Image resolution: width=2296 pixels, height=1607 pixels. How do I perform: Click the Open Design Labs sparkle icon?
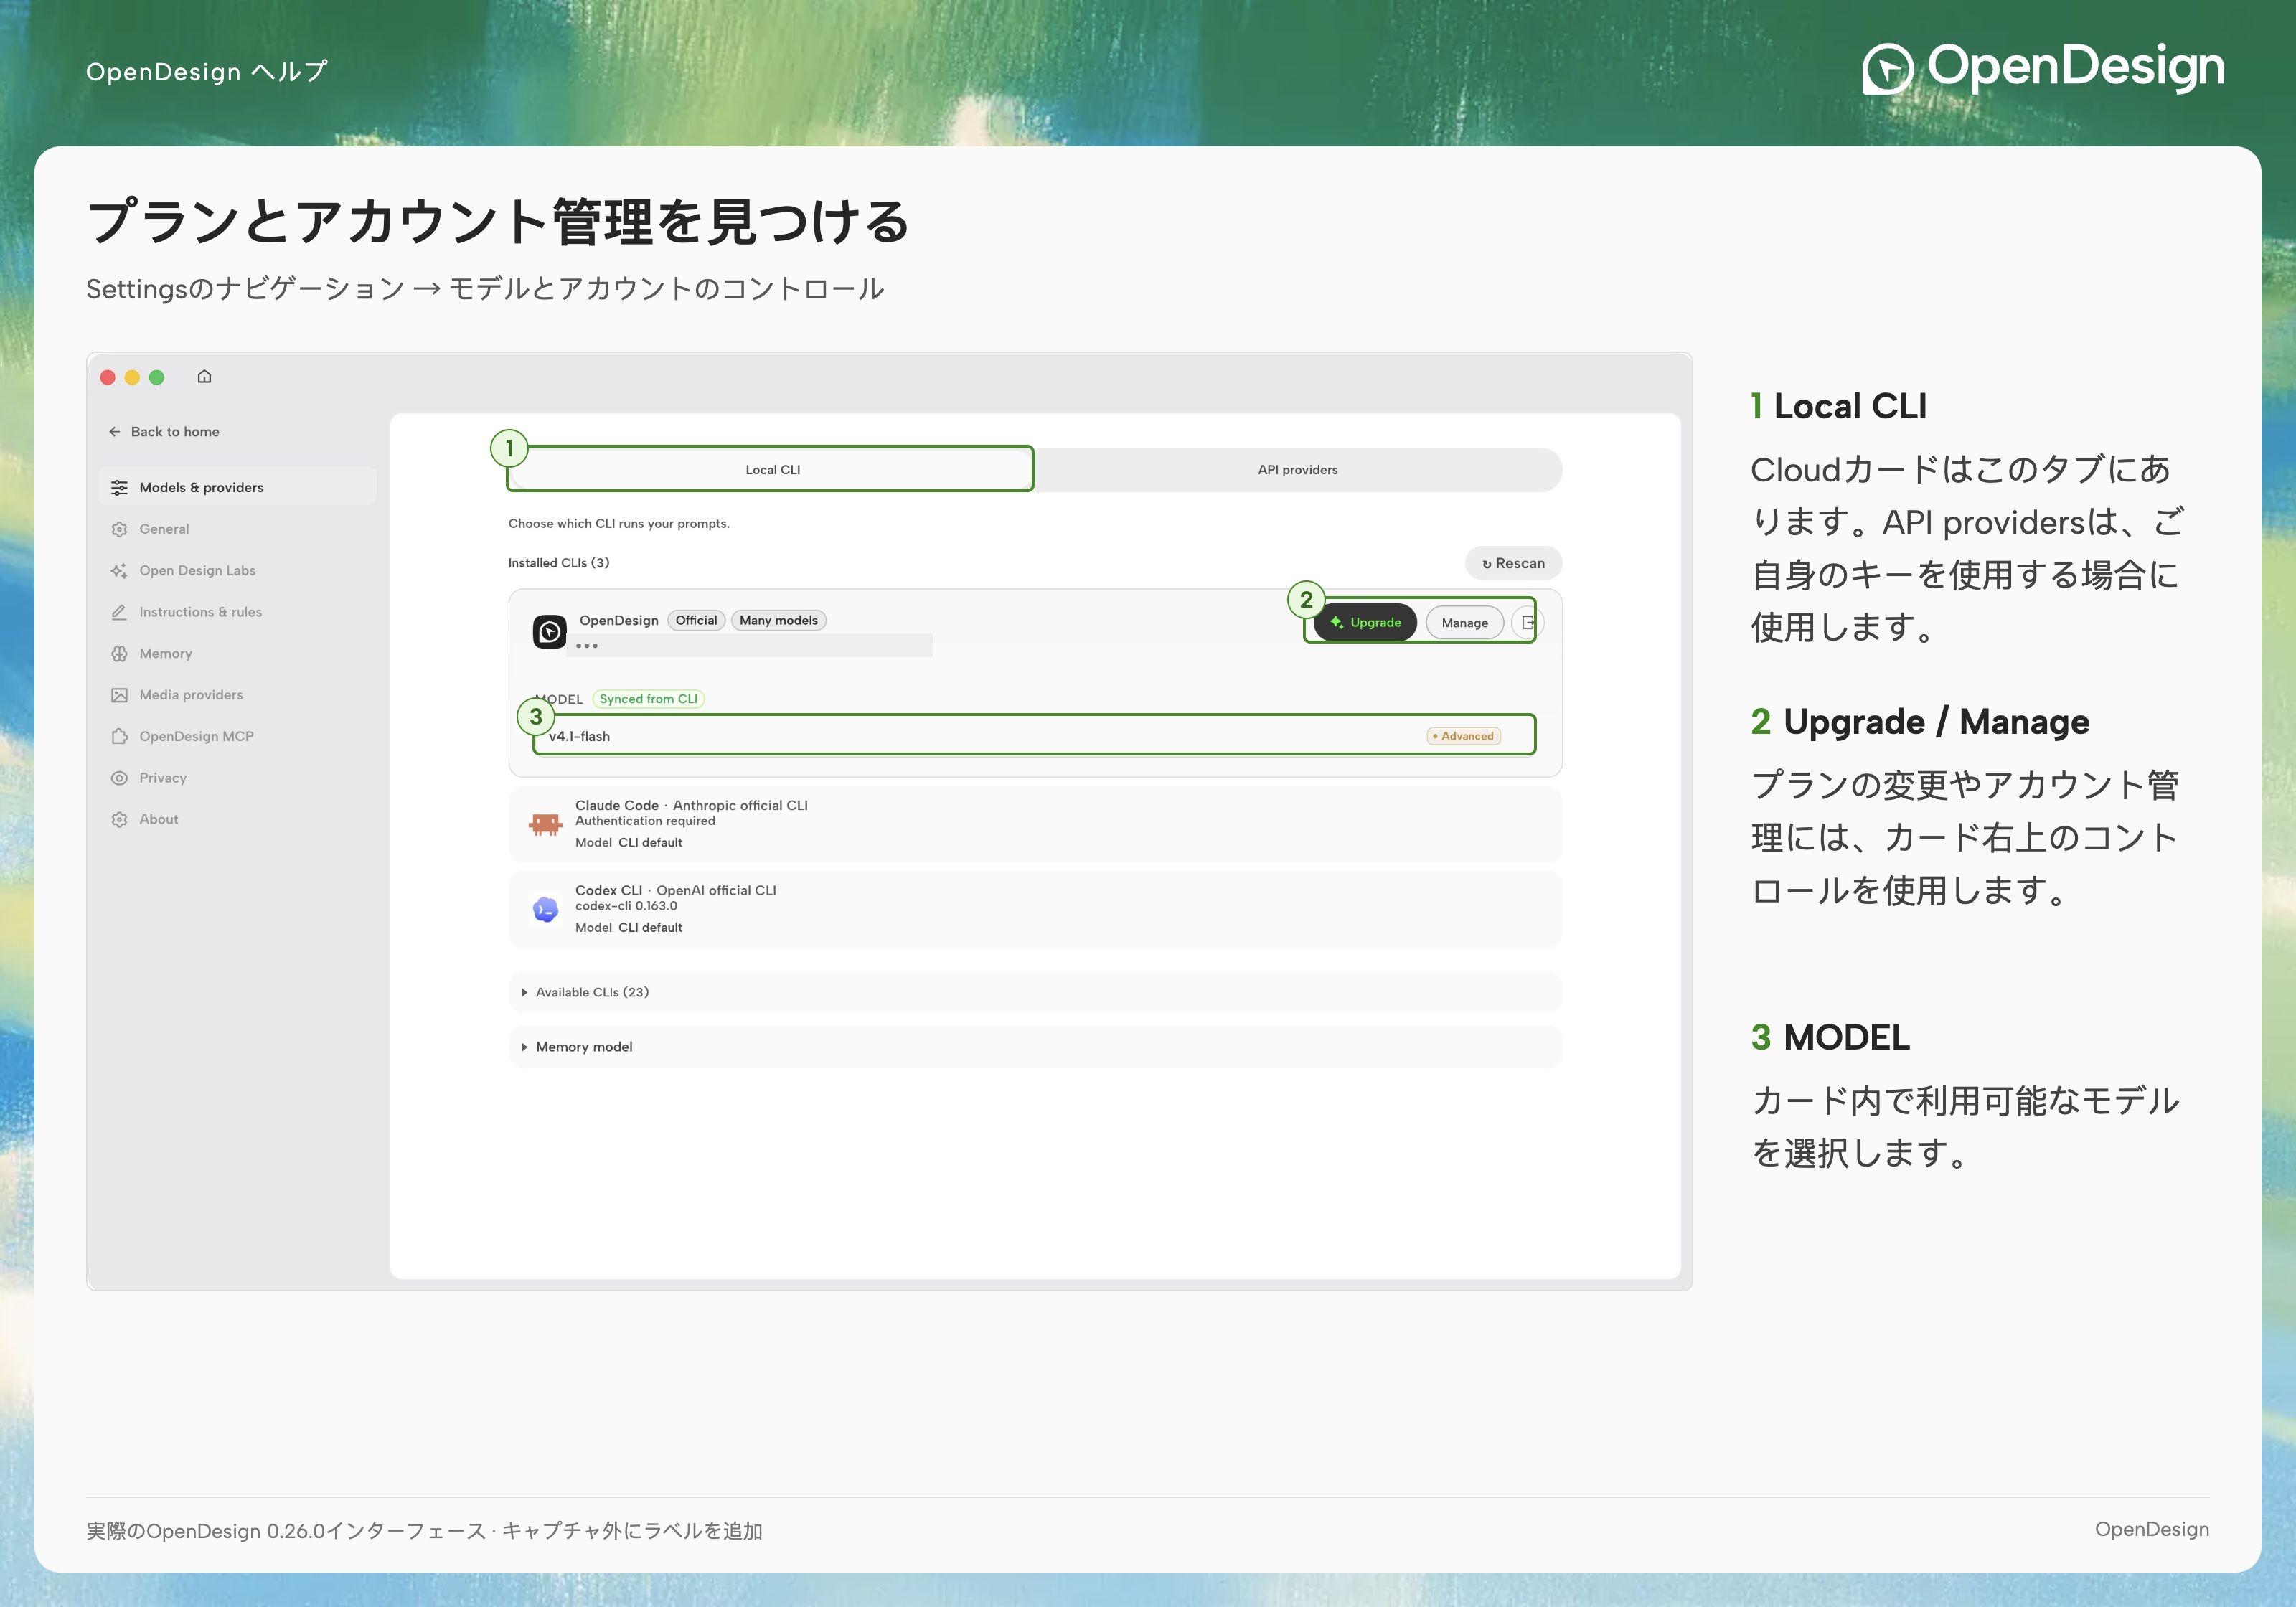(119, 571)
